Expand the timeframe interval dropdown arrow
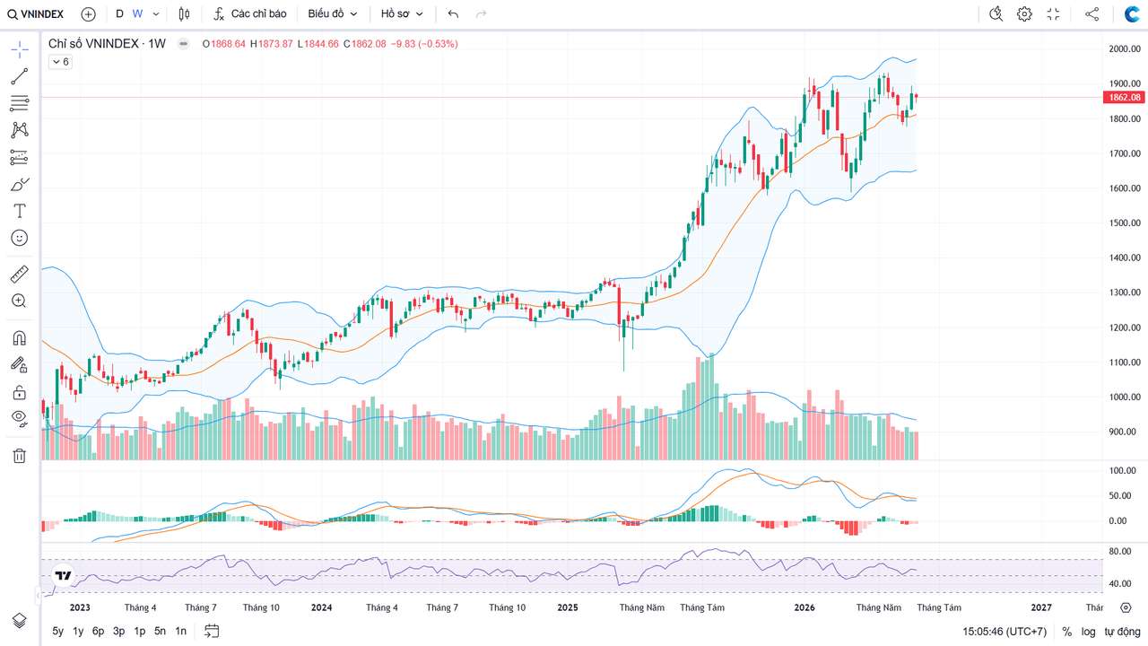The height and width of the screenshot is (646, 1148). click(156, 14)
